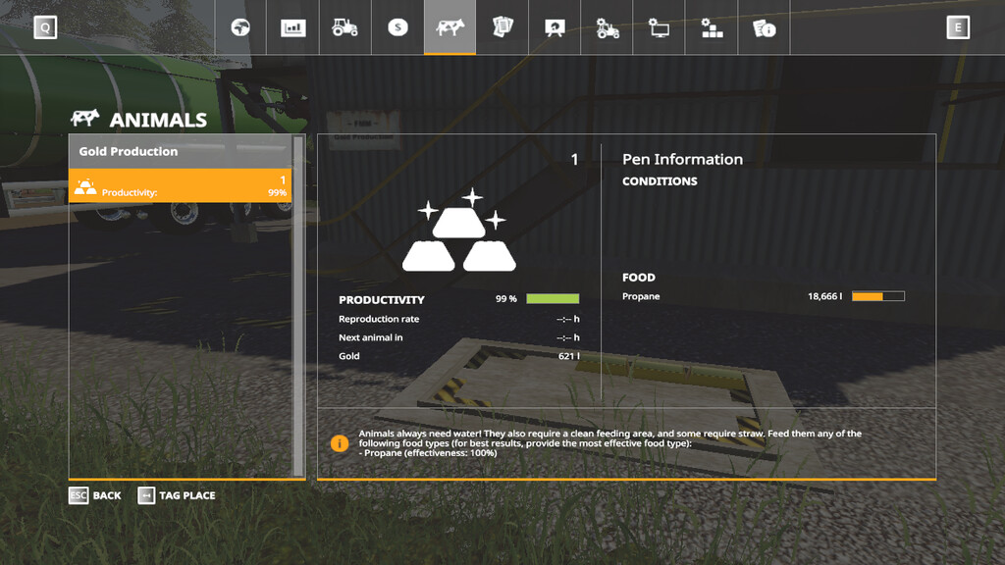Open the finances dollar coin tab

(397, 27)
